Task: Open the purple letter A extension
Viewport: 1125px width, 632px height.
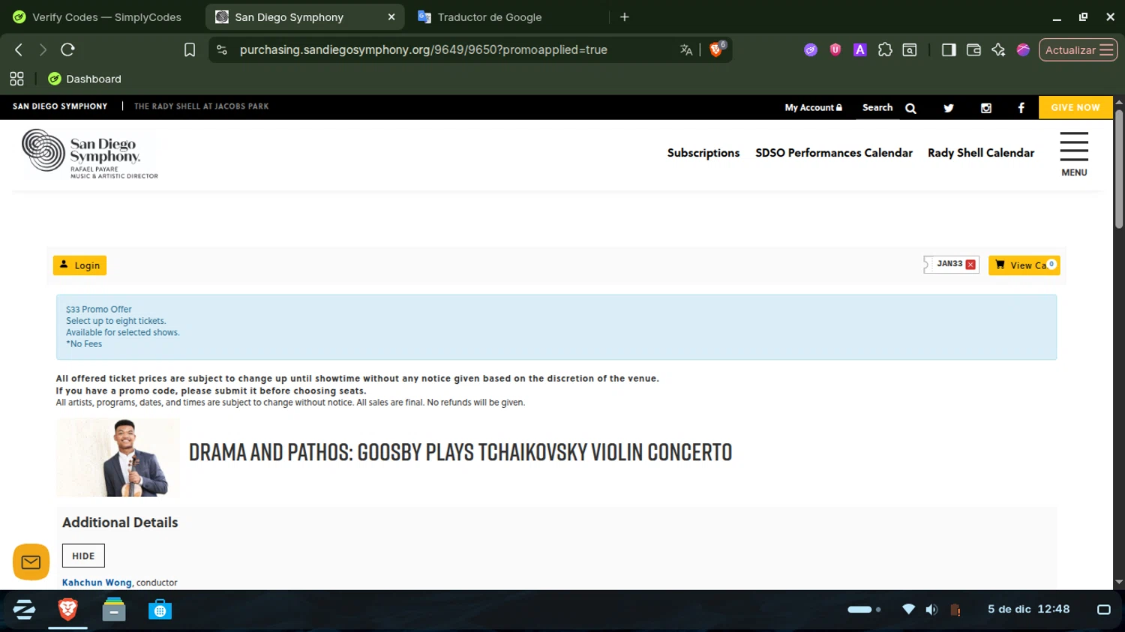Action: pyautogui.click(x=860, y=49)
